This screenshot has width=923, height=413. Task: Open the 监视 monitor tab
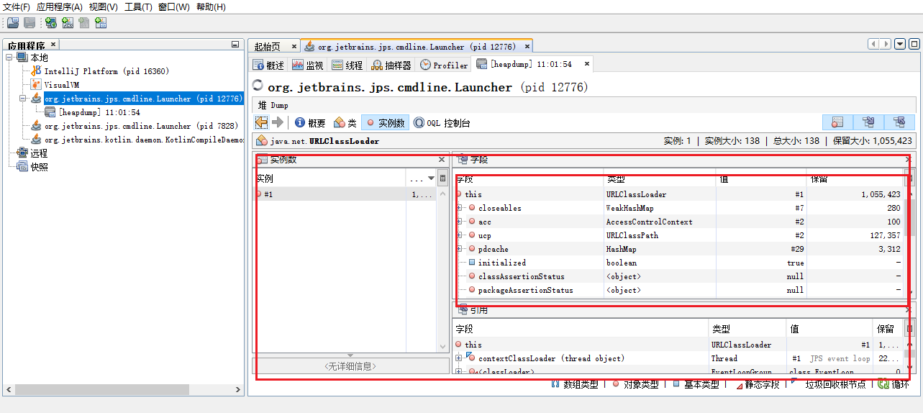coord(308,65)
